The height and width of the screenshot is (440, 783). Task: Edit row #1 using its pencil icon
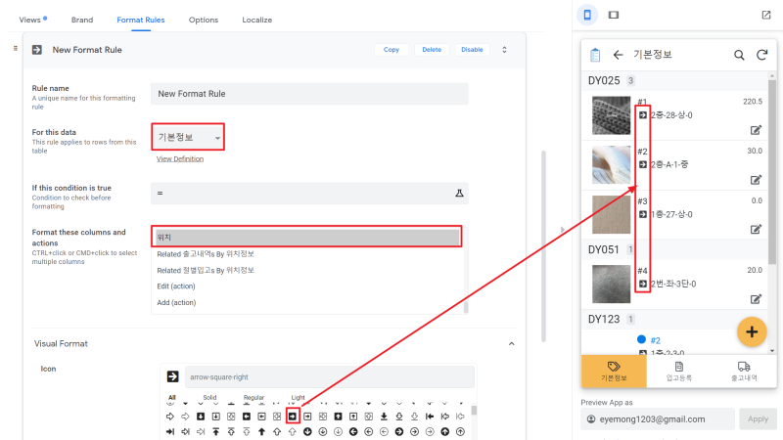(756, 130)
